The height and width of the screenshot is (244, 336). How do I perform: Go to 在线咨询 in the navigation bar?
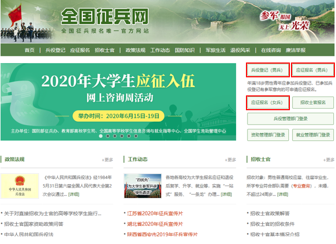271,50
